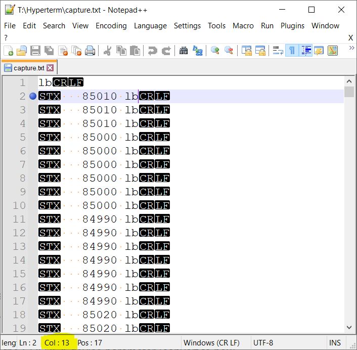357x350 pixels.
Task: Toggle indent guide toolbar button
Action: coord(306,51)
